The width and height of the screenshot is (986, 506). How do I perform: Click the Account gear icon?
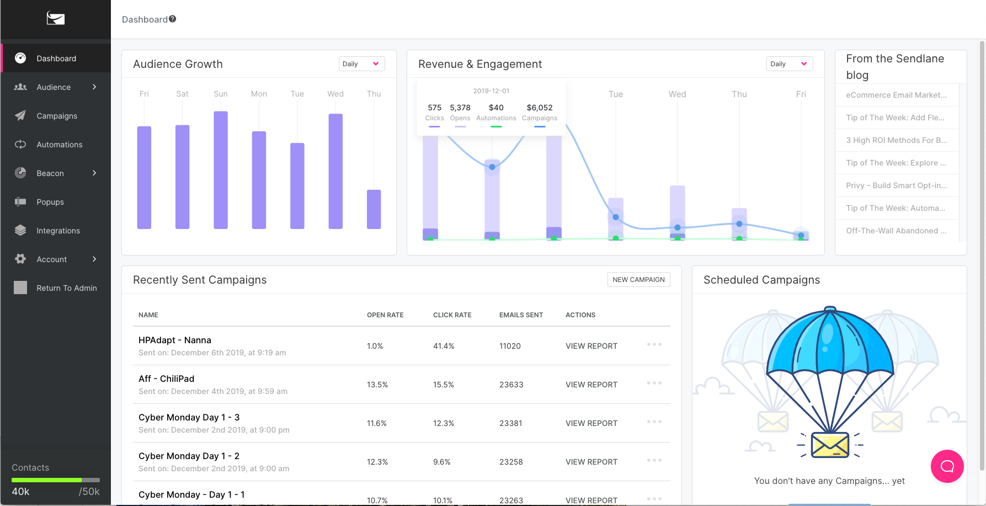pos(20,259)
